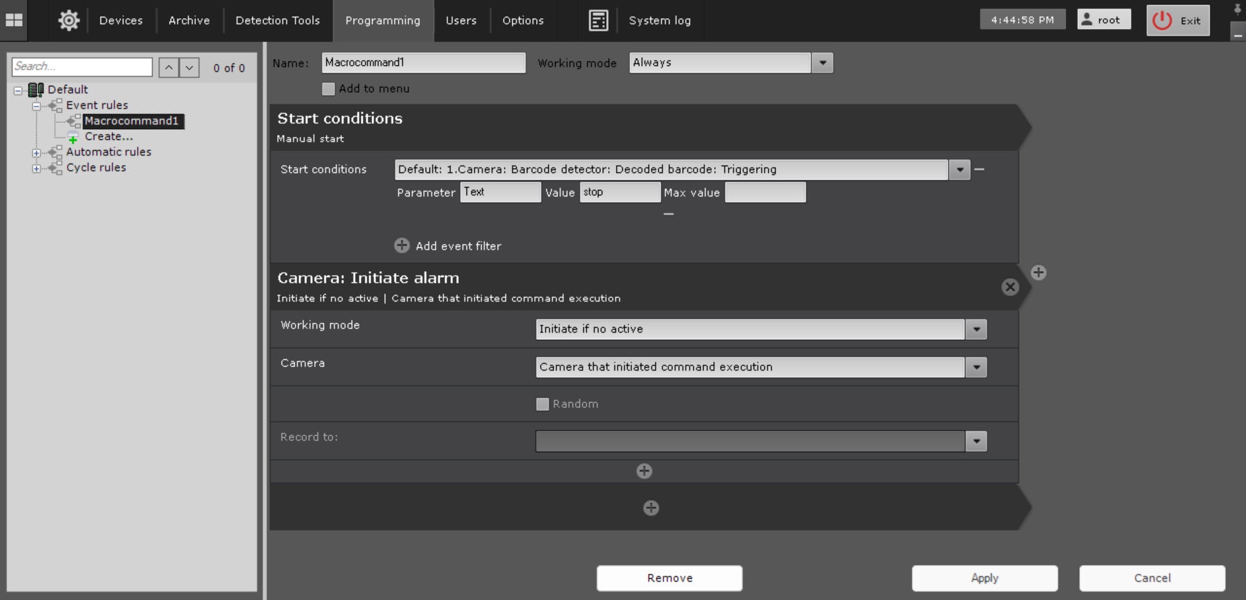
Task: Remove the Camera Initiate alarm action block
Action: point(1010,287)
